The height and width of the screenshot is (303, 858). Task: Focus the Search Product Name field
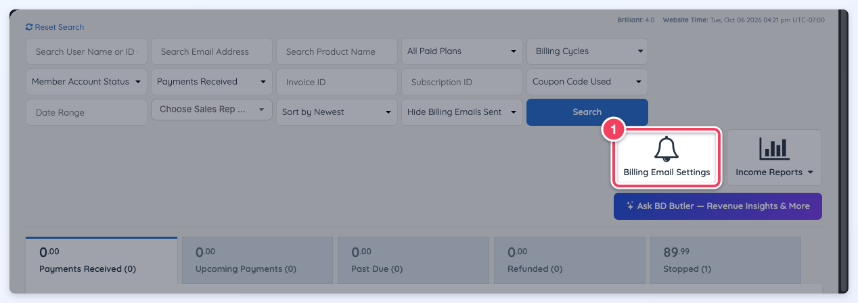[337, 51]
